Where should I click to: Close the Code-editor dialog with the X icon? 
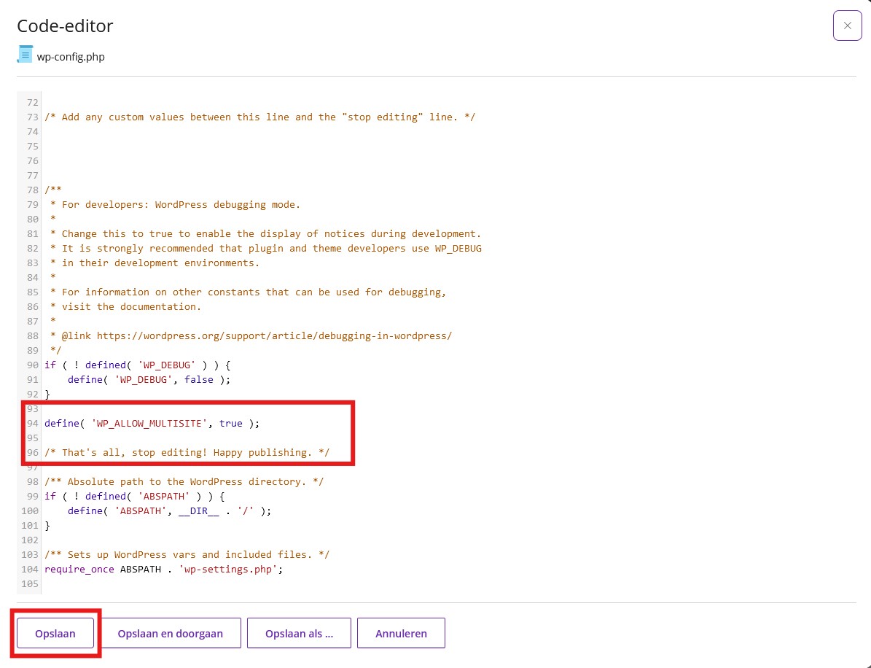847,26
